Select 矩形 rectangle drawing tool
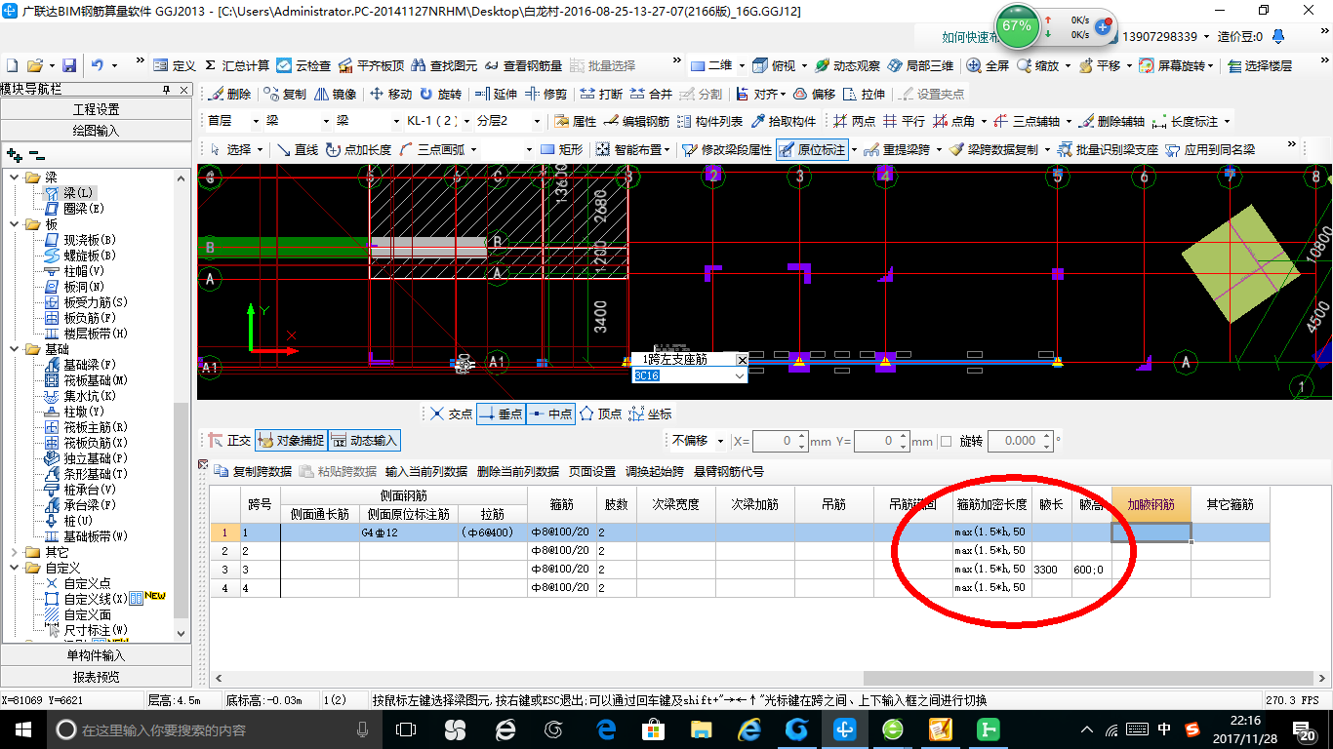Viewport: 1333px width, 749px height. [561, 149]
